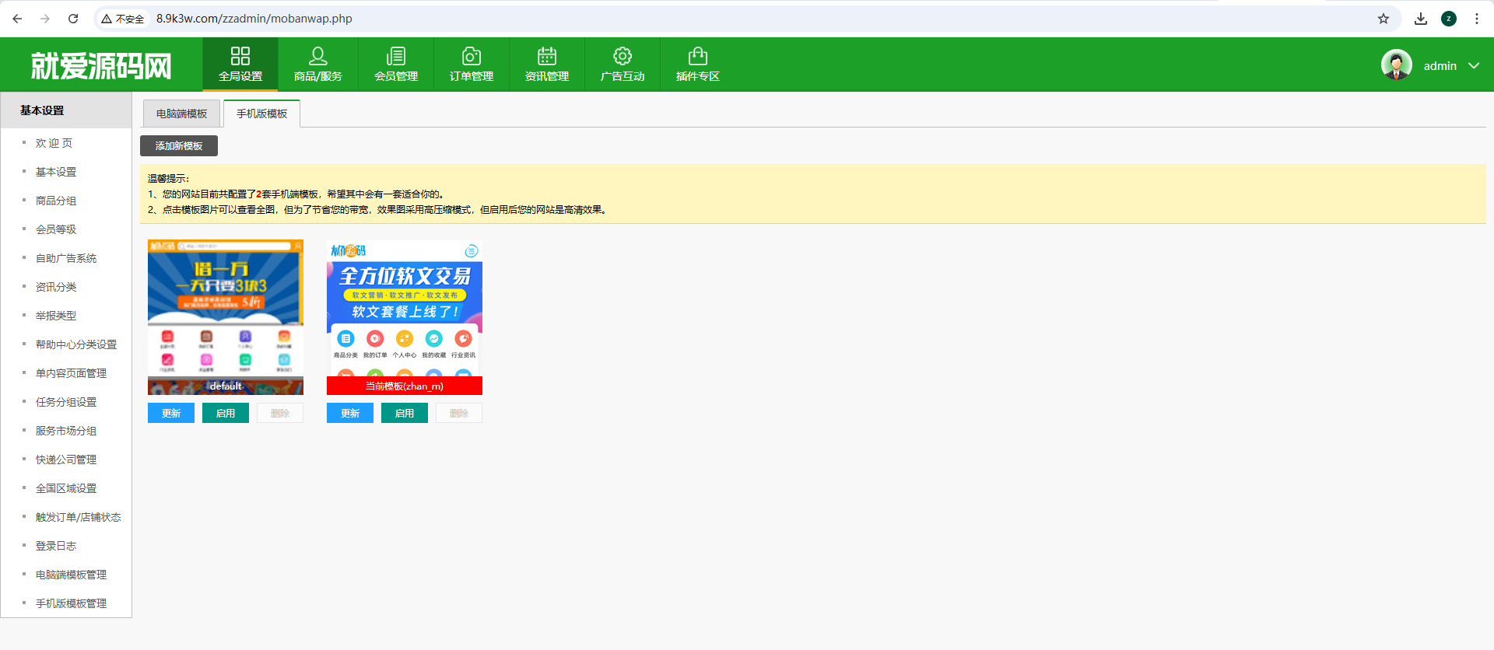Click the admin avatar picture

1397,65
